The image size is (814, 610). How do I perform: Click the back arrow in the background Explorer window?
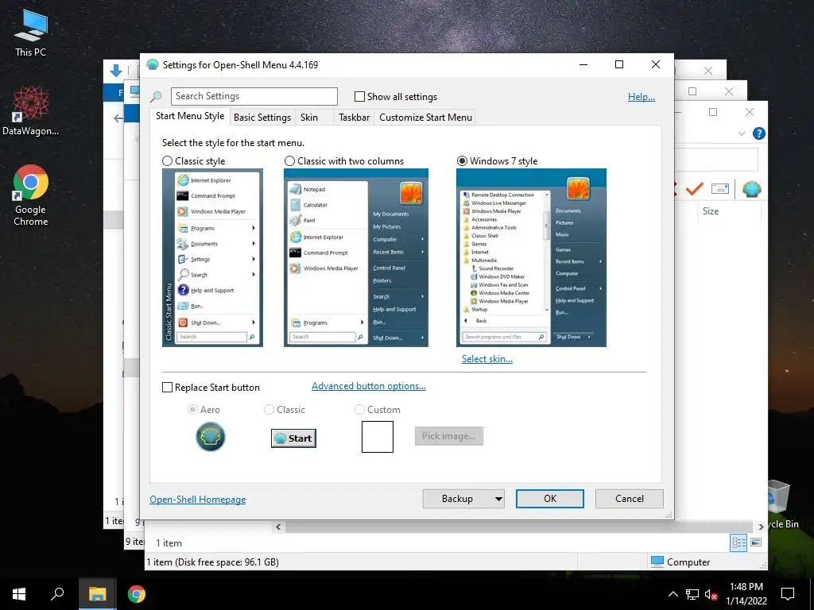118,118
